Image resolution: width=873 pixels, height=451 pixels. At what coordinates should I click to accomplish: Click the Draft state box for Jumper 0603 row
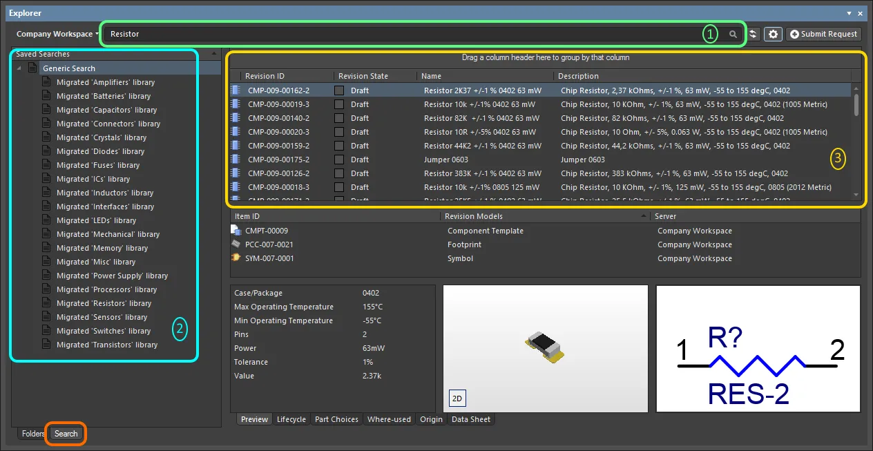click(339, 160)
